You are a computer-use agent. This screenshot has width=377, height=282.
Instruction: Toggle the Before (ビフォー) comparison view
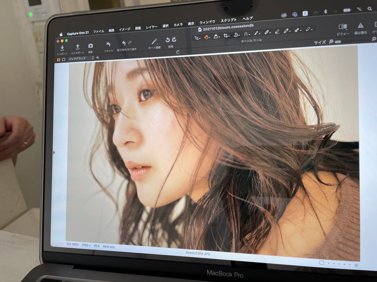click(343, 26)
